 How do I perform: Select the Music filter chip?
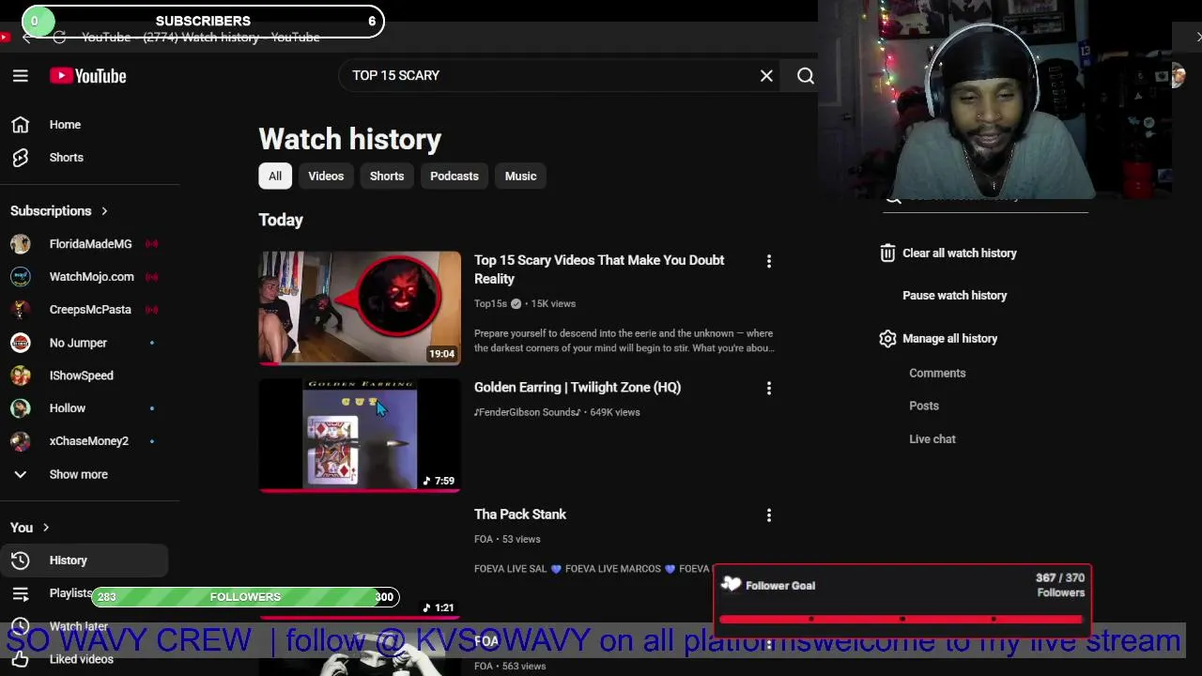520,177
